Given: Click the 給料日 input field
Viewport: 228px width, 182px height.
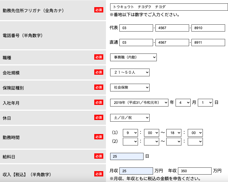Looking at the screenshot, I should point(127,156).
